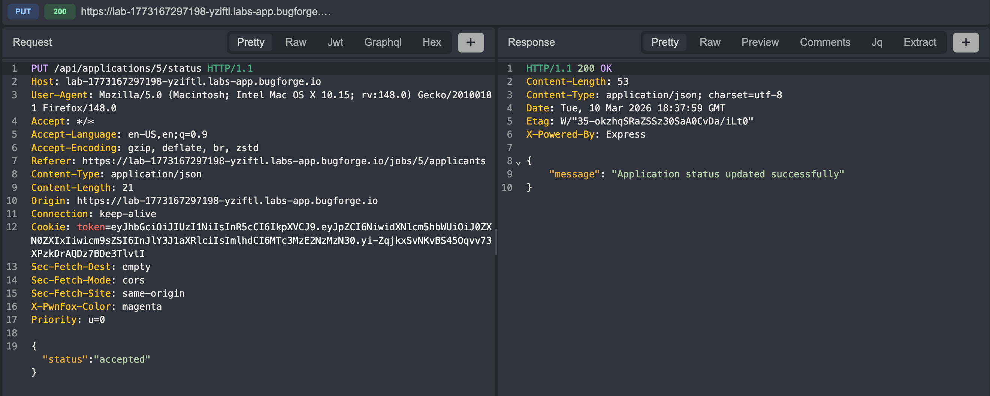Screen dimensions: 990x396
Task: Switch response view to Raw tab
Action: point(709,42)
